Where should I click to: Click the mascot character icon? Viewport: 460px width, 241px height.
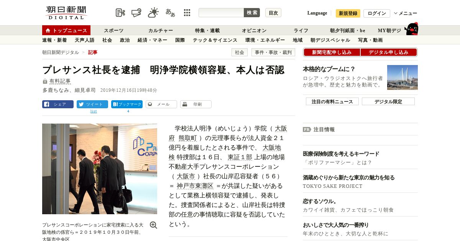point(411,29)
